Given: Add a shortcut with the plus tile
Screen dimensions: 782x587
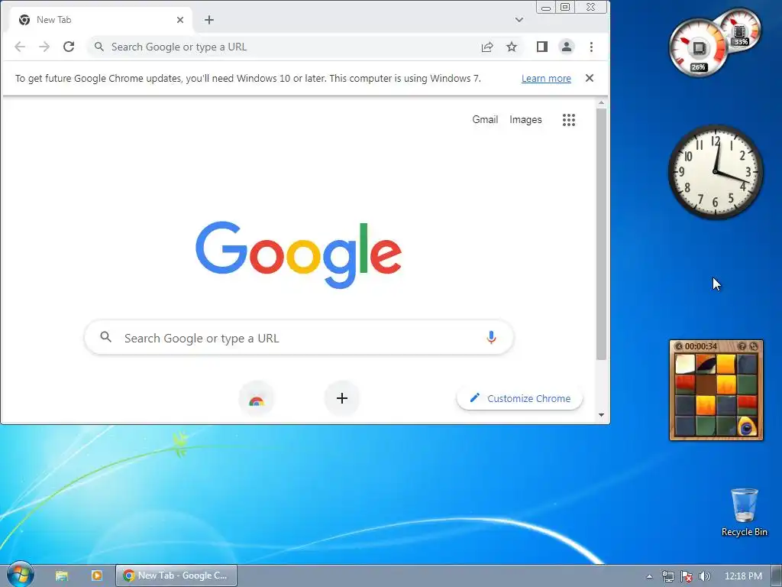Looking at the screenshot, I should click(342, 398).
